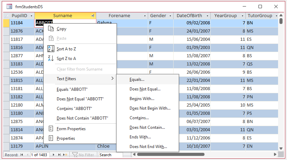287x160 pixels.
Task: Go to last record navigation button
Action: (x=59, y=155)
